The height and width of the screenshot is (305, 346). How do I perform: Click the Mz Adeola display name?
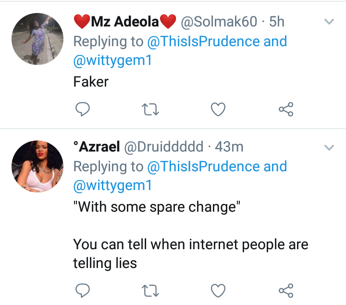(x=125, y=22)
